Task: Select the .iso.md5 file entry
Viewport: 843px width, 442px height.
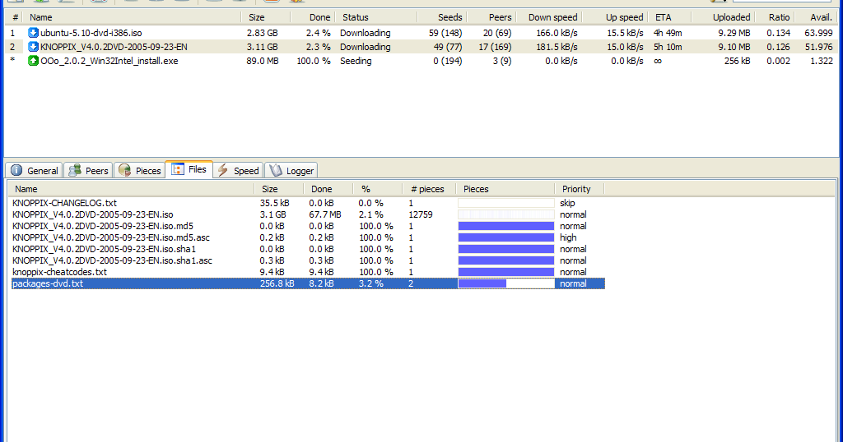Action: coord(103,226)
